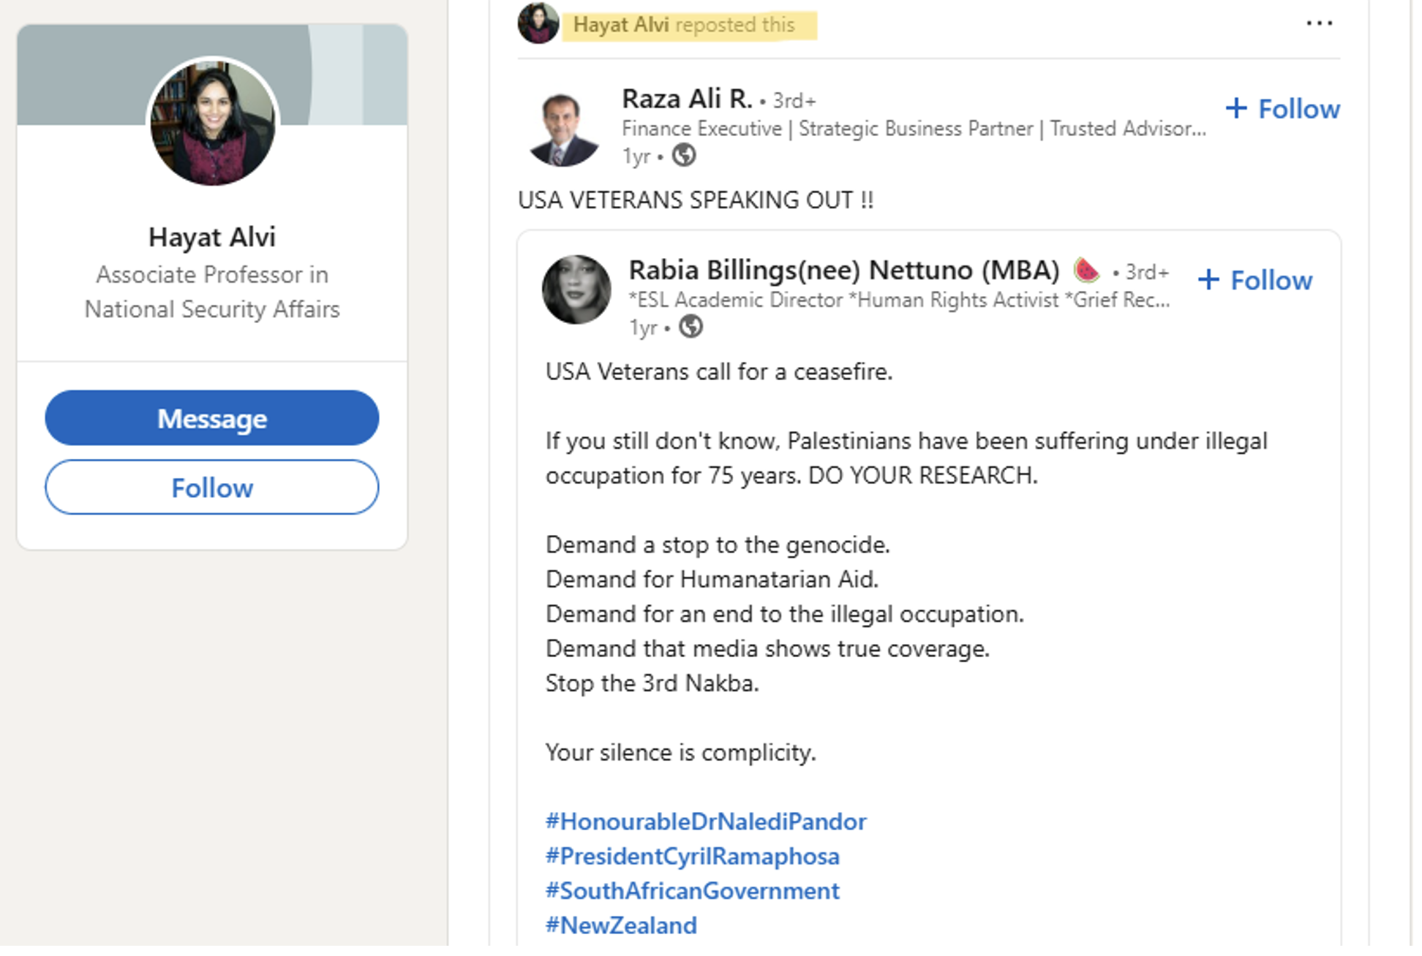Viewport: 1422px width, 956px height.
Task: Click Rabia Billings' black-and-white profile photo
Action: tap(576, 289)
